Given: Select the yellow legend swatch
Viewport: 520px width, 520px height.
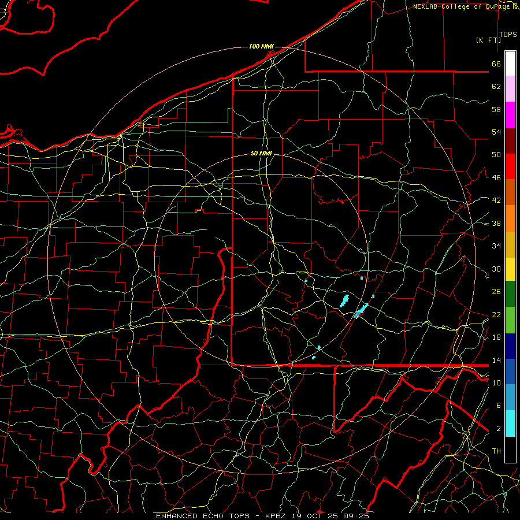Looking at the screenshot, I should pos(510,269).
